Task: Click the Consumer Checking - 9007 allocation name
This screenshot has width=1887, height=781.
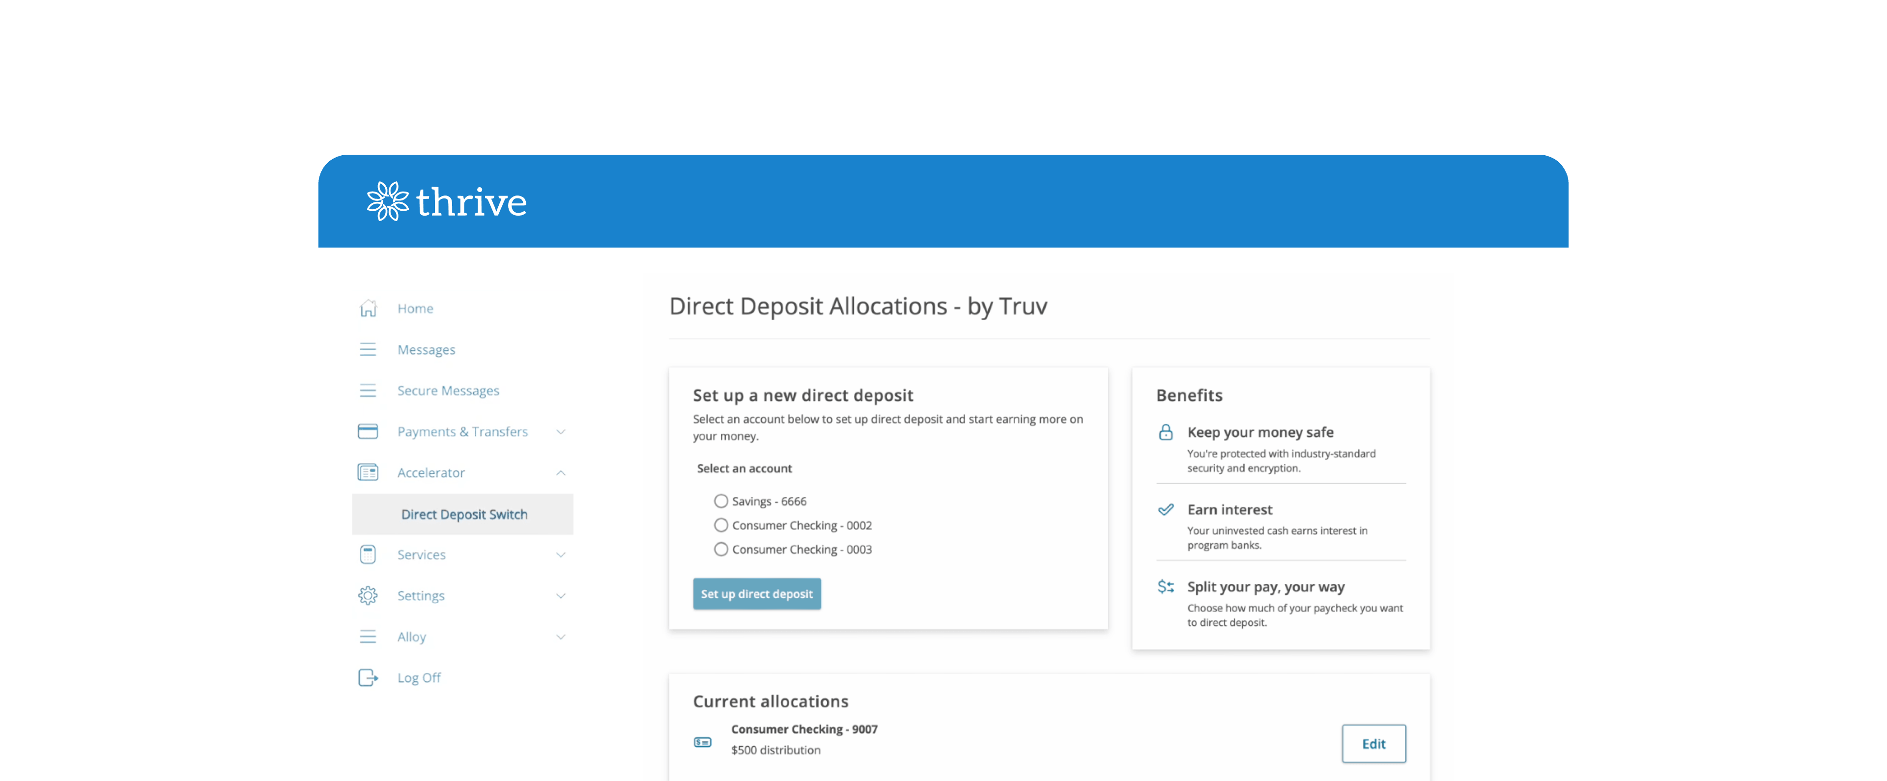Action: pyautogui.click(x=804, y=729)
